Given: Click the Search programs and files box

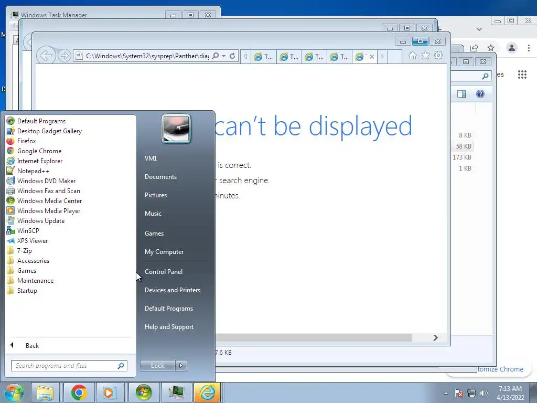Looking at the screenshot, I should [x=69, y=366].
